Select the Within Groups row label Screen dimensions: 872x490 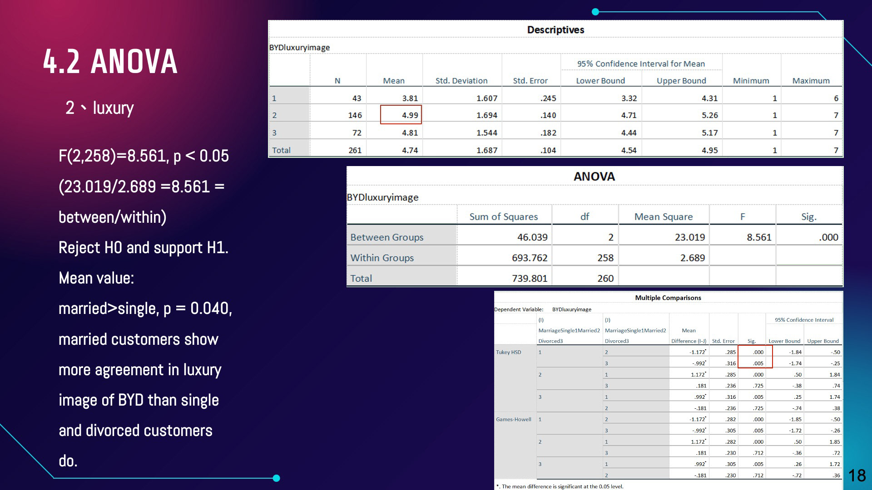coord(382,258)
